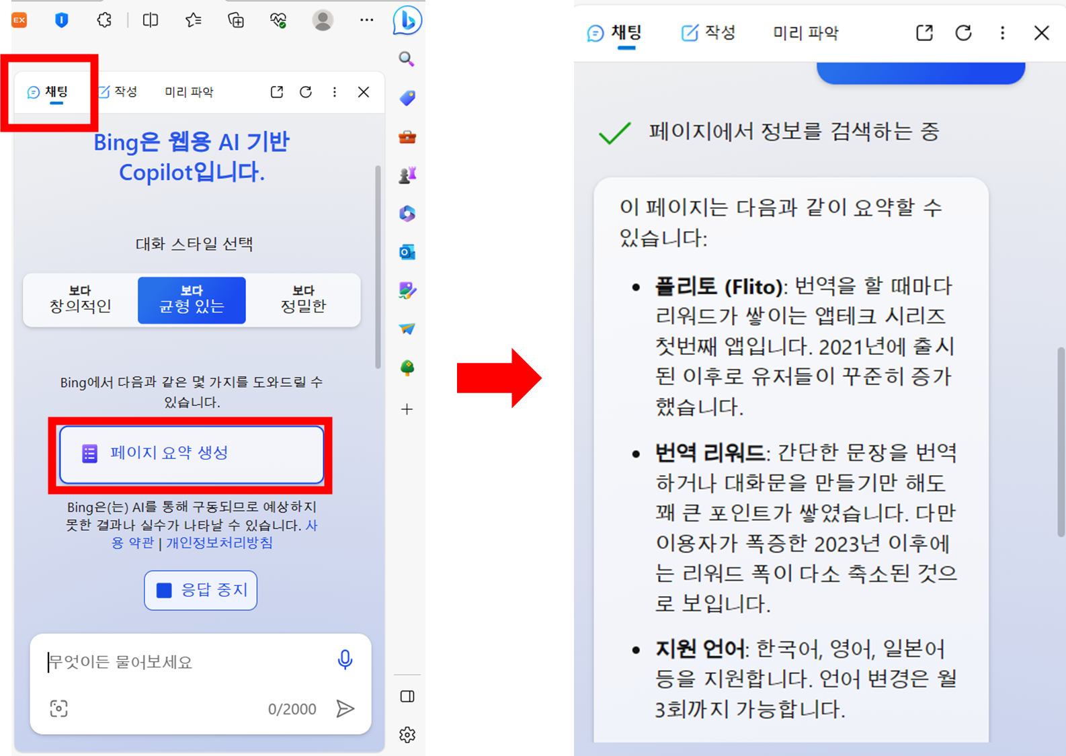Image resolution: width=1066 pixels, height=756 pixels.
Task: Click 응답 중지 button
Action: point(201,590)
